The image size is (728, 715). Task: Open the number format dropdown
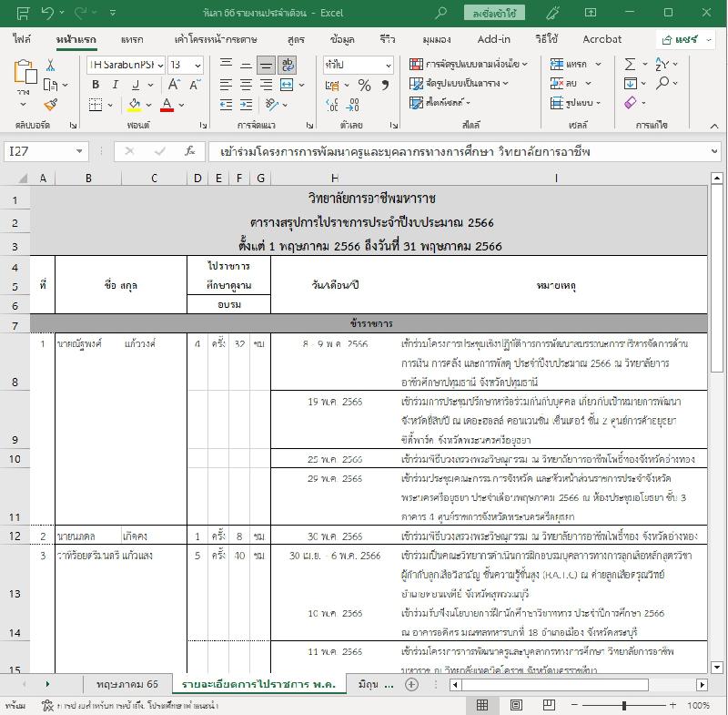click(x=387, y=65)
